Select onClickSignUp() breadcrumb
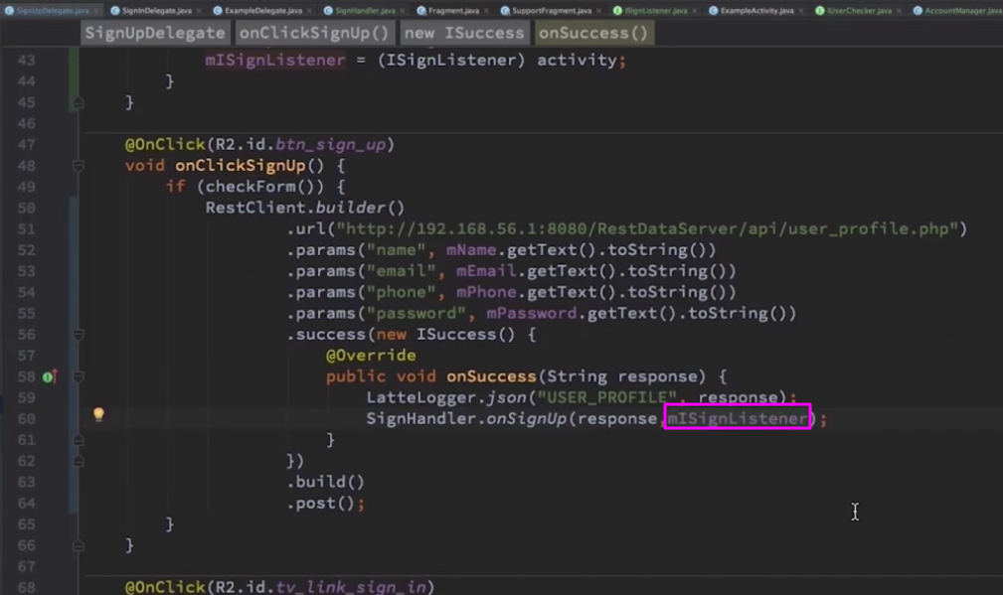Image resolution: width=1003 pixels, height=595 pixels. click(314, 33)
